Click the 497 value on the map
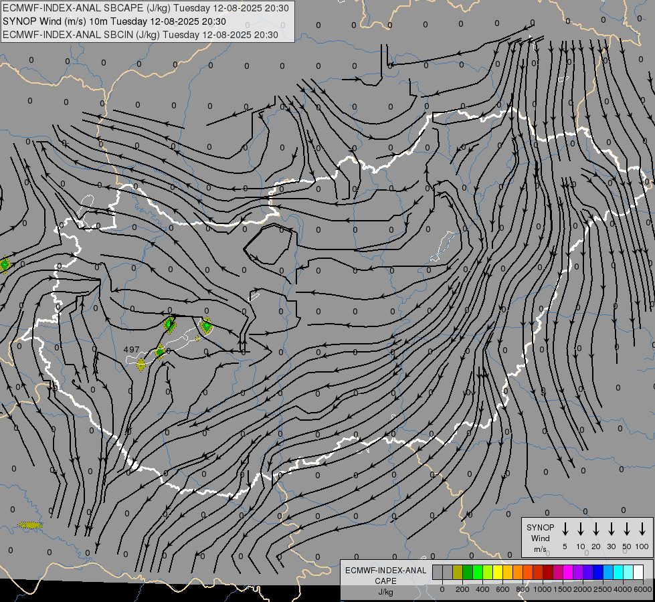The height and width of the screenshot is (602, 655). (x=132, y=349)
